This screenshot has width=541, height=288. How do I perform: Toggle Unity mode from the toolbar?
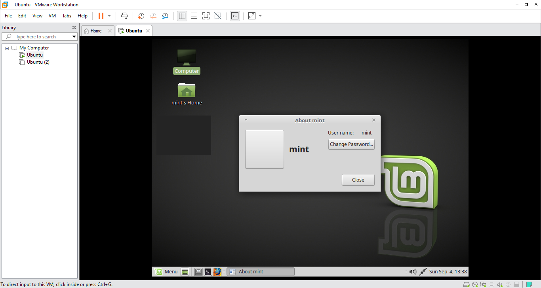[x=218, y=16]
